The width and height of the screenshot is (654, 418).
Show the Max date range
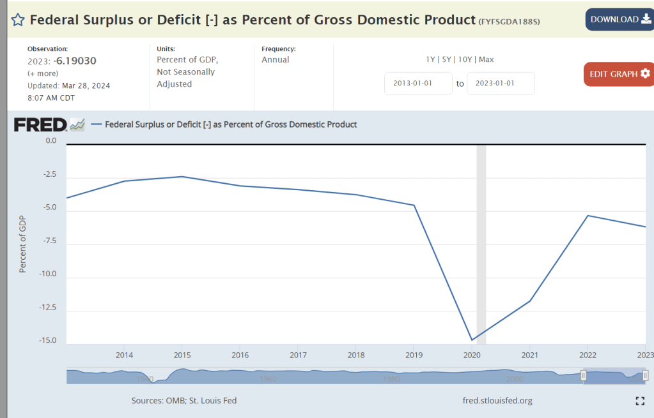pos(486,59)
